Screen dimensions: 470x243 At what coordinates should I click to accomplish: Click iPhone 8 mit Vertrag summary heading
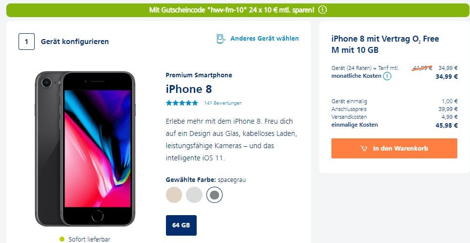[385, 44]
